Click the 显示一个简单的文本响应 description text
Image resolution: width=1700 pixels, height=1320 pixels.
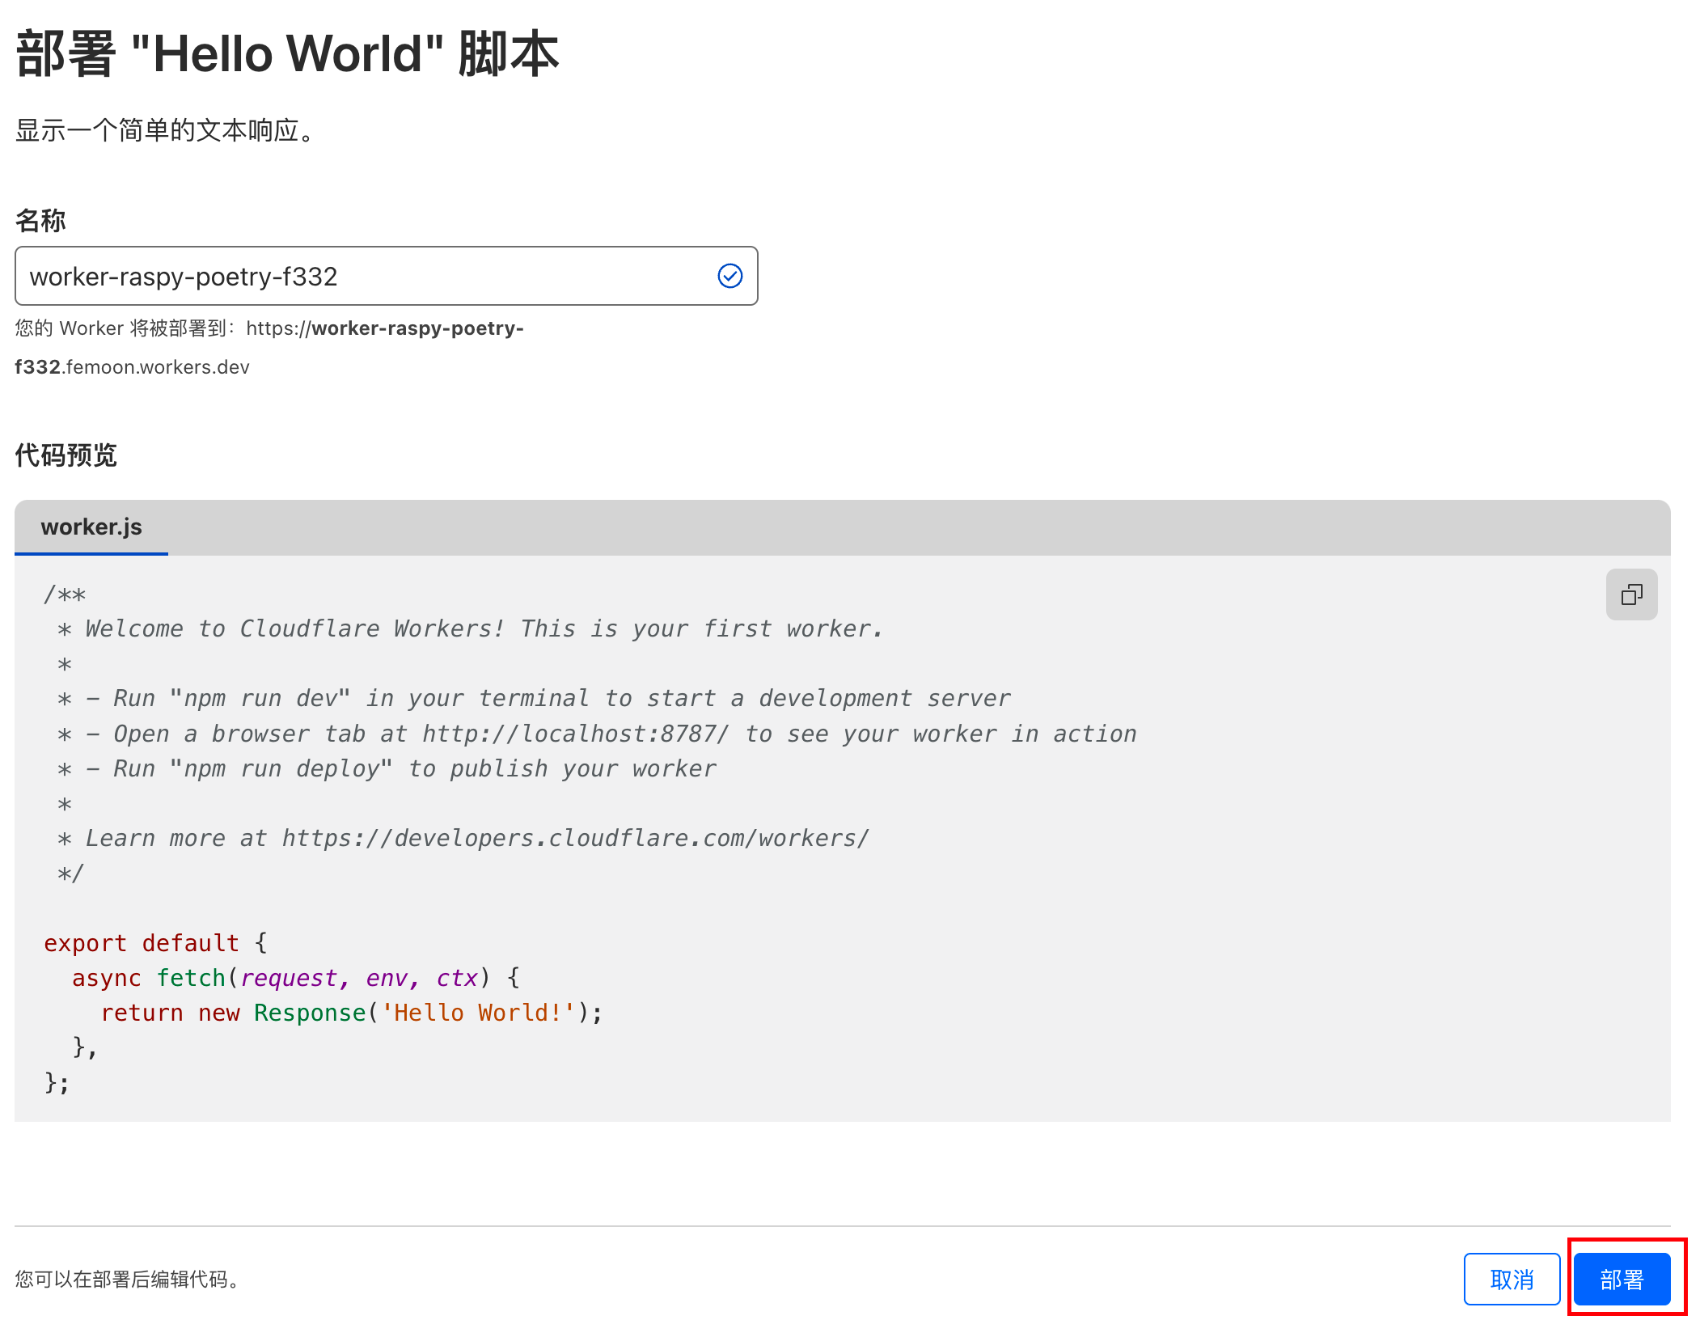(x=165, y=130)
